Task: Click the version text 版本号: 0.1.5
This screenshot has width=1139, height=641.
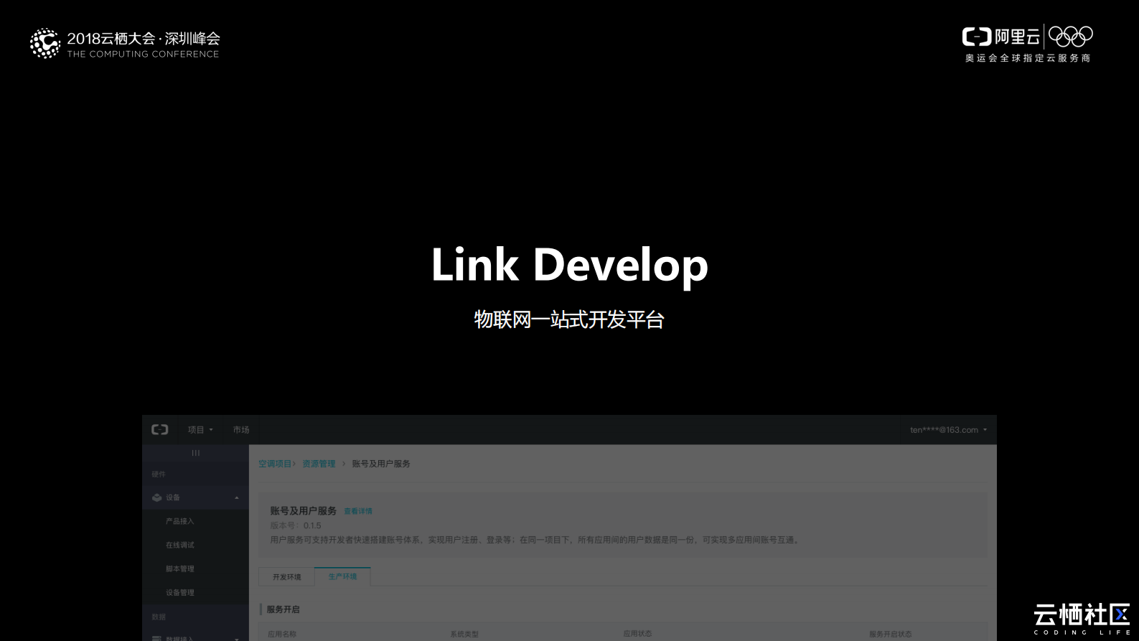Action: coord(296,525)
